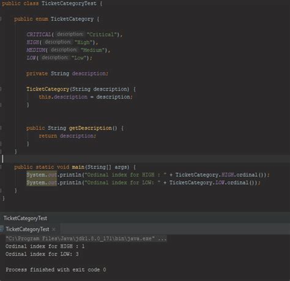Screen dimensions: 290x281
Task: Click string "Ordinal index for HIGH : " in code
Action: (125, 174)
